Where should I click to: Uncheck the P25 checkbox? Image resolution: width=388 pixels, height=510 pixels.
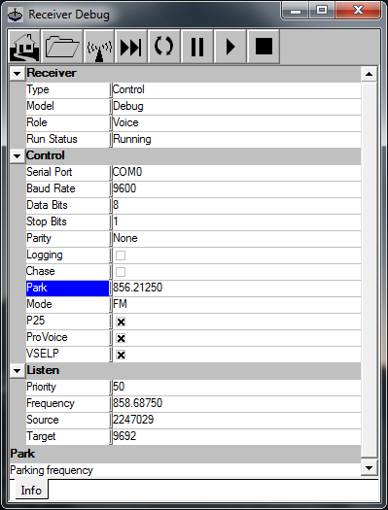click(x=121, y=322)
